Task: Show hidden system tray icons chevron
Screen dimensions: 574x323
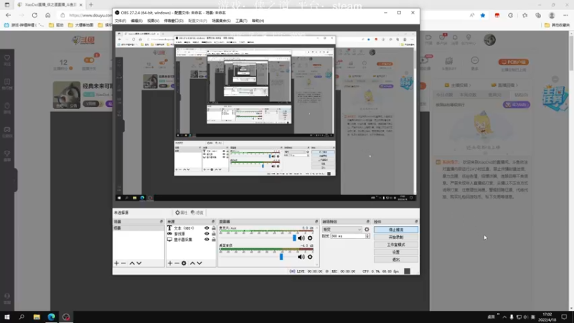Action: (x=504, y=317)
